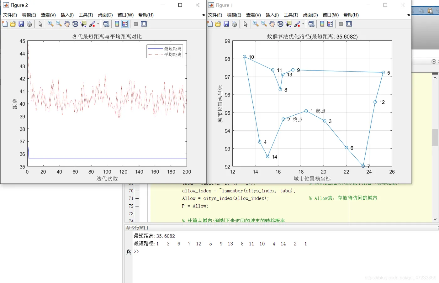439x283 pixels.
Task: Click dock arrow in Figure 2 menu bar
Action: [x=203, y=15]
